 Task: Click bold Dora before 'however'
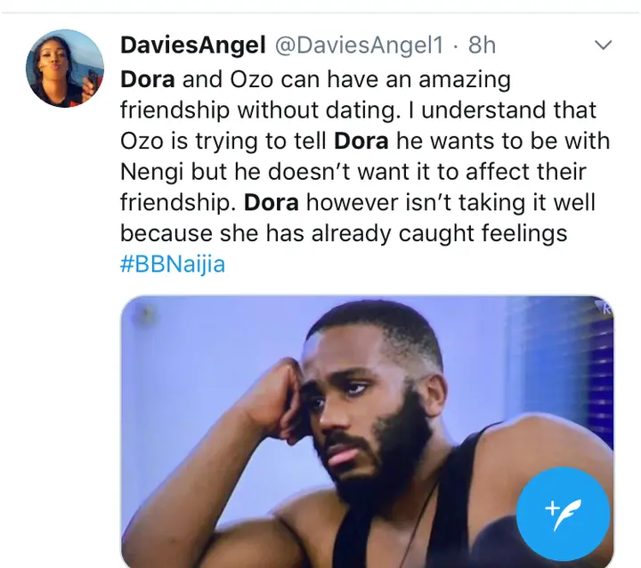click(x=271, y=202)
